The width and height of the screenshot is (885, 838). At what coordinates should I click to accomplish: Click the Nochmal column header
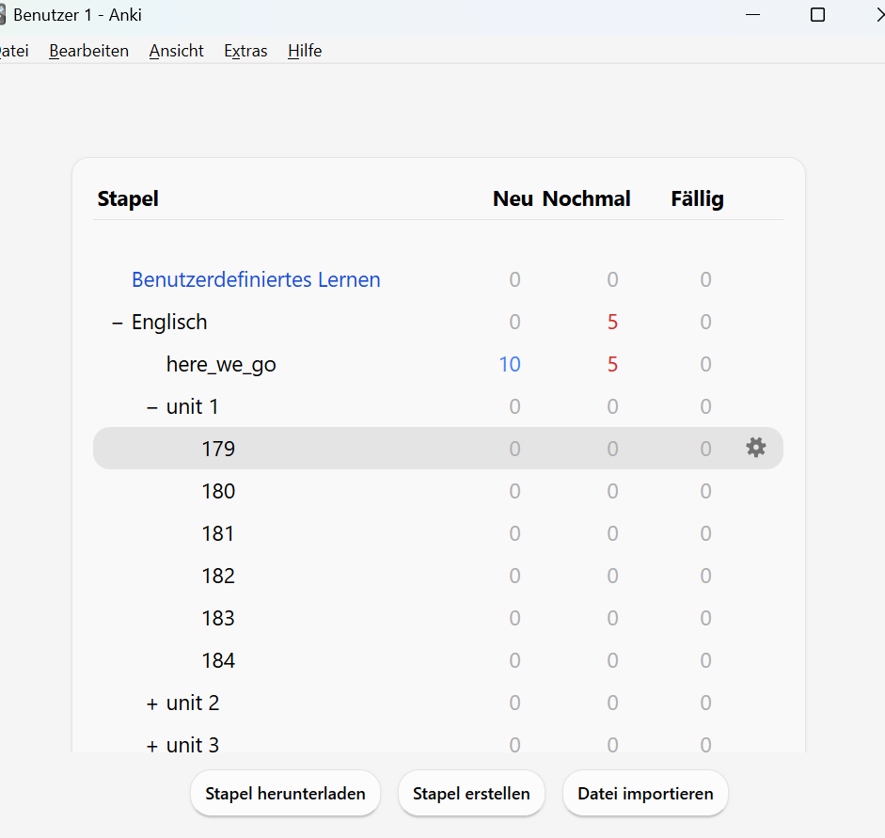587,198
